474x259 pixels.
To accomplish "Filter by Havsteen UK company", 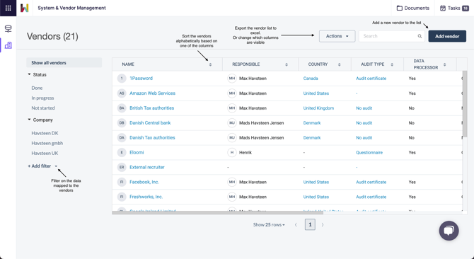I will (x=45, y=154).
